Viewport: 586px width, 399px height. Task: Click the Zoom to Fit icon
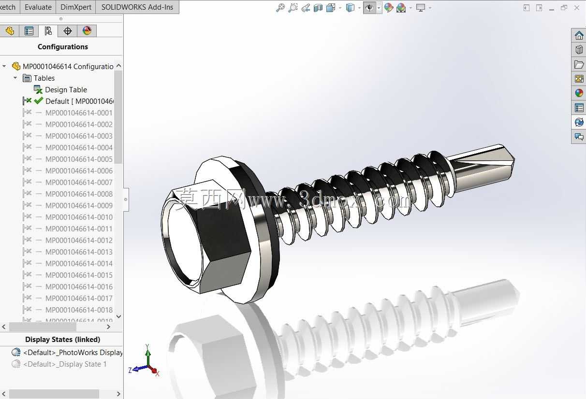pyautogui.click(x=280, y=8)
